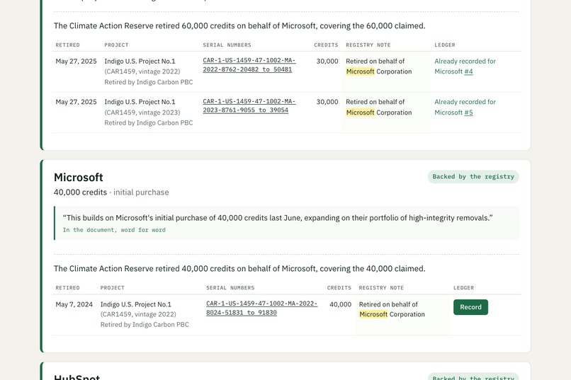Click the quoted Microsoft initial purchase sentence

pos(278,218)
